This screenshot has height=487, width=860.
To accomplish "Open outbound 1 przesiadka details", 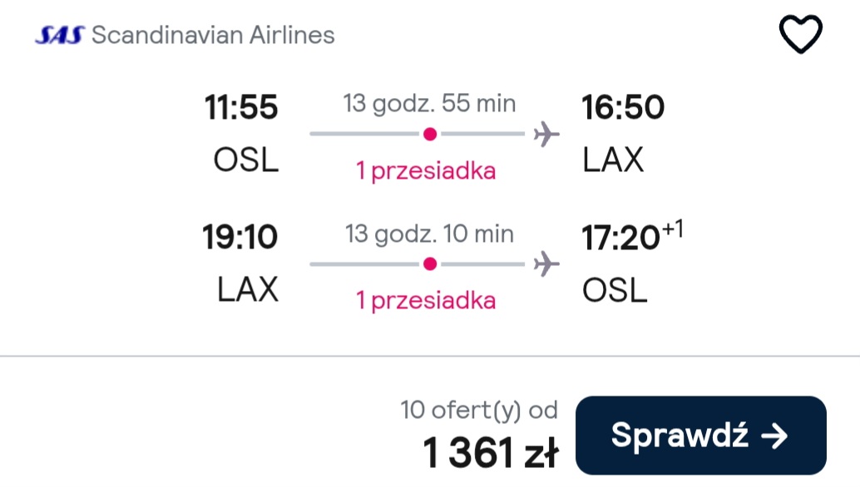I will click(426, 171).
